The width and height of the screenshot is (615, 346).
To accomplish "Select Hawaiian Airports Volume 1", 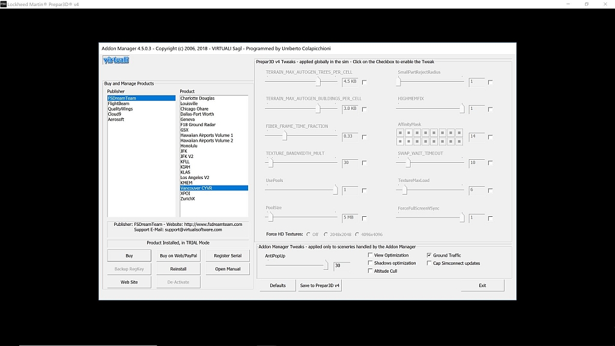I will (x=207, y=135).
